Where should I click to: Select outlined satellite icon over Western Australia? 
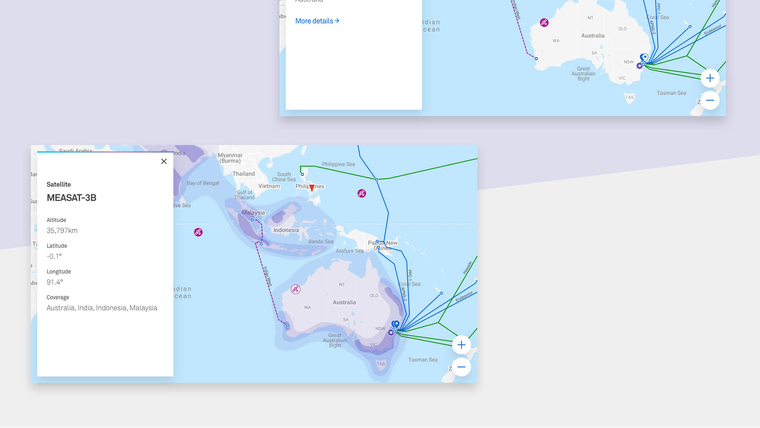click(296, 289)
